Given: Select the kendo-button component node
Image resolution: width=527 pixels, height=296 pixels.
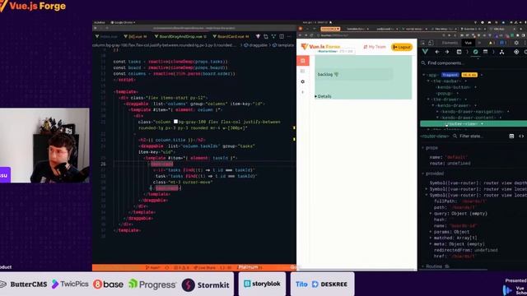Looking at the screenshot, I should [x=454, y=87].
